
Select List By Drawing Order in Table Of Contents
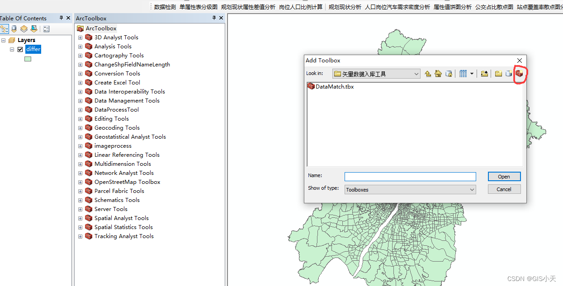pyautogui.click(x=5, y=28)
